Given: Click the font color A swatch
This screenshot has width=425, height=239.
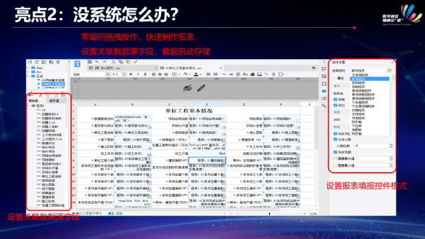Looking at the screenshot, I should (196, 74).
